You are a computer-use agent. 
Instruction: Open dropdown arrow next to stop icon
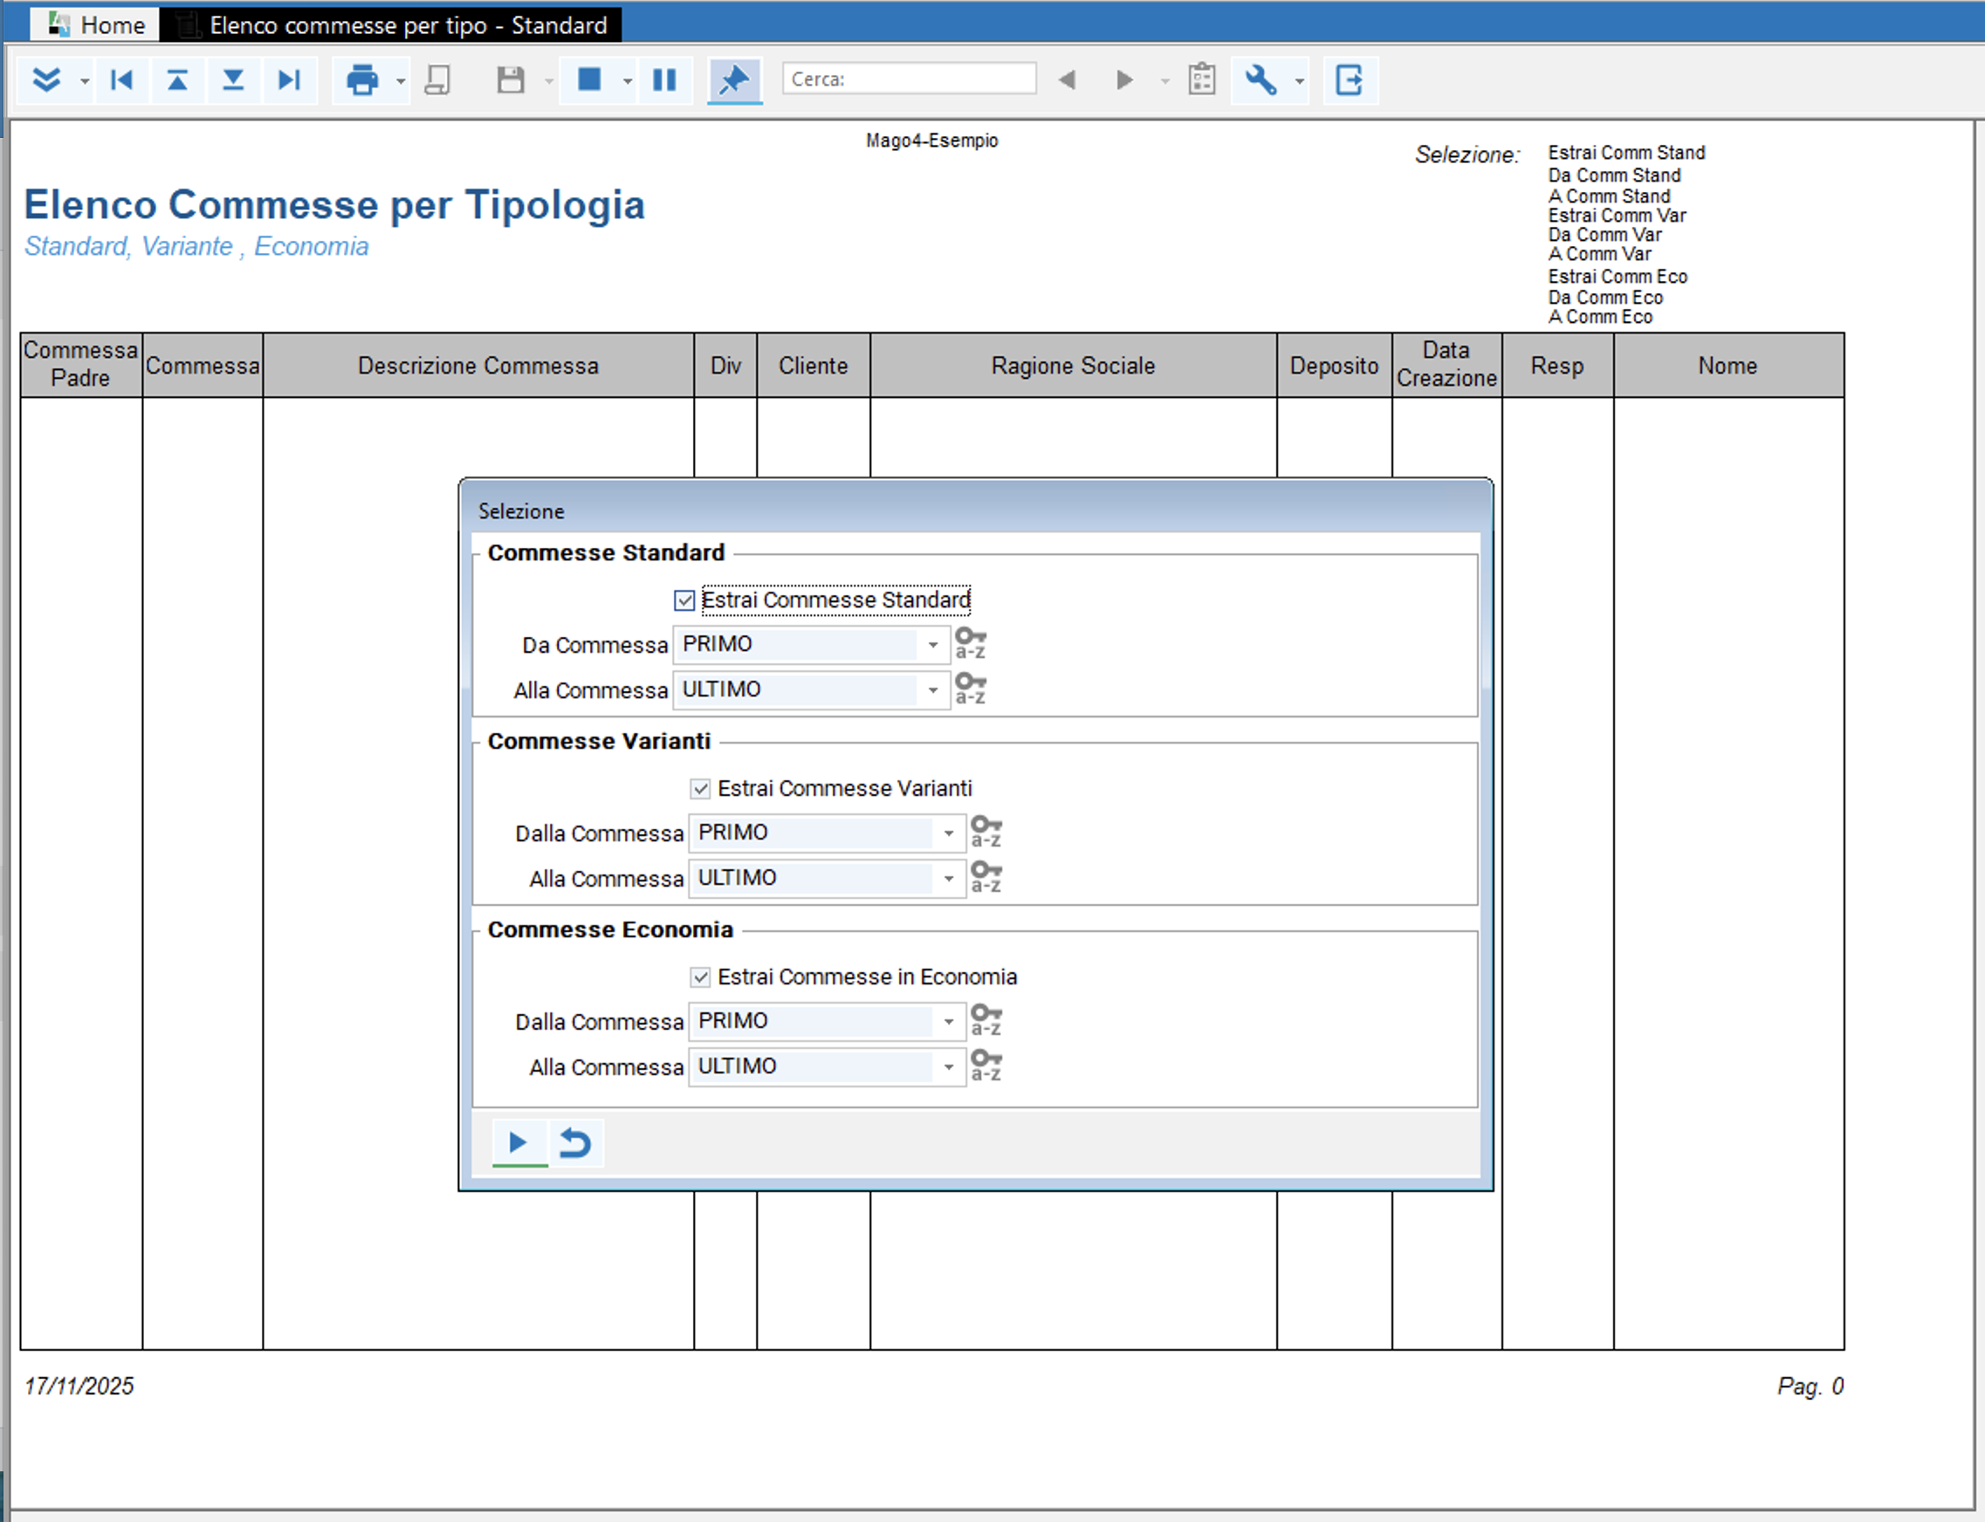(x=627, y=81)
